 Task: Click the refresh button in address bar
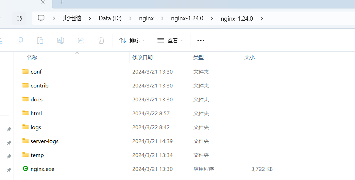19,18
